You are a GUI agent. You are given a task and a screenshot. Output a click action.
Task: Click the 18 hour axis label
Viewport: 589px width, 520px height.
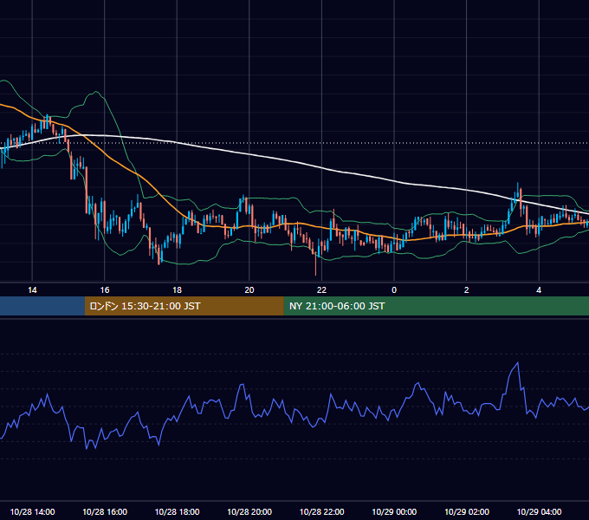[x=177, y=290]
